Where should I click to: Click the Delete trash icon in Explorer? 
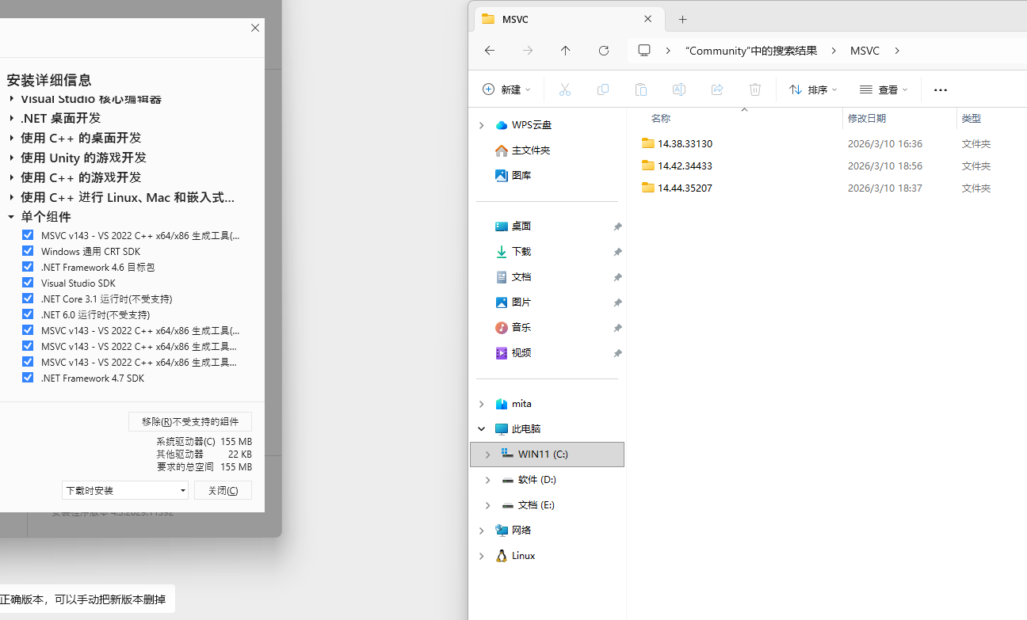tap(755, 89)
